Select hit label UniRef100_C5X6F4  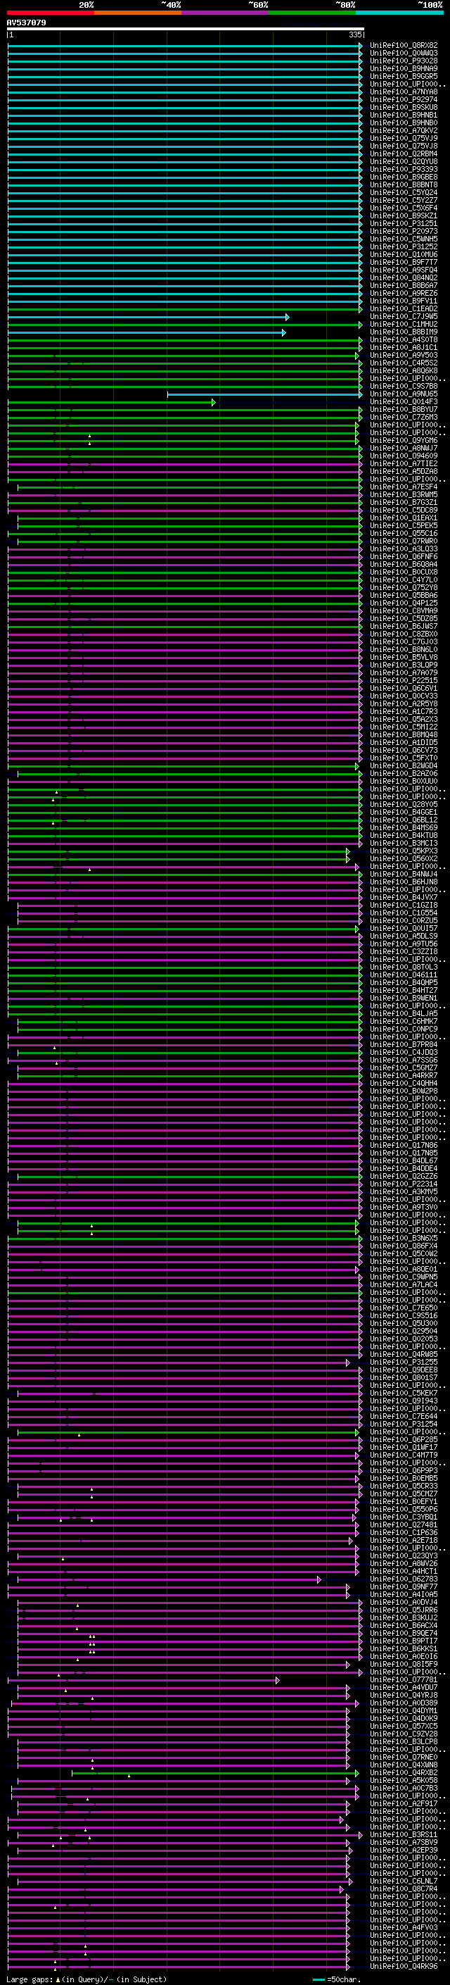coord(404,207)
